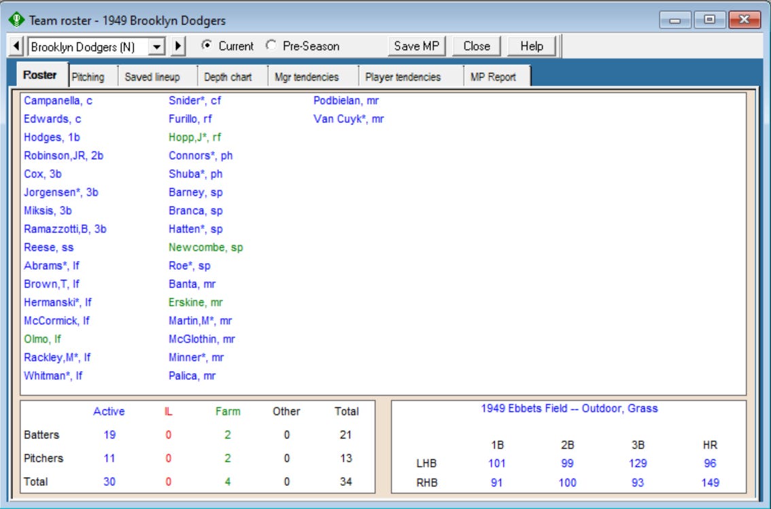Click the green diamond app icon in title bar
This screenshot has height=509, width=771.
16,20
